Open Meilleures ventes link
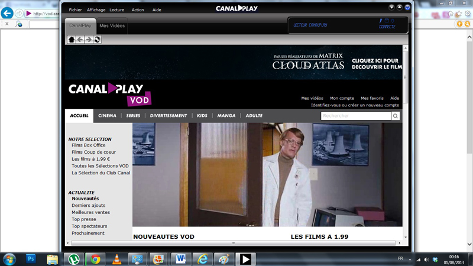This screenshot has height=266, width=473. 90,212
